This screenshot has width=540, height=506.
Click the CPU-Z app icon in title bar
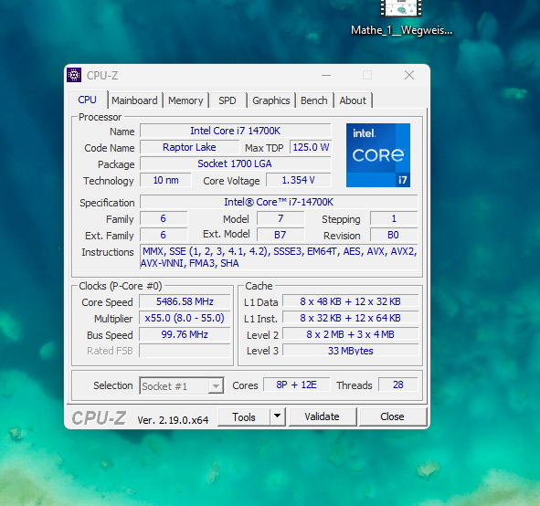point(74,75)
